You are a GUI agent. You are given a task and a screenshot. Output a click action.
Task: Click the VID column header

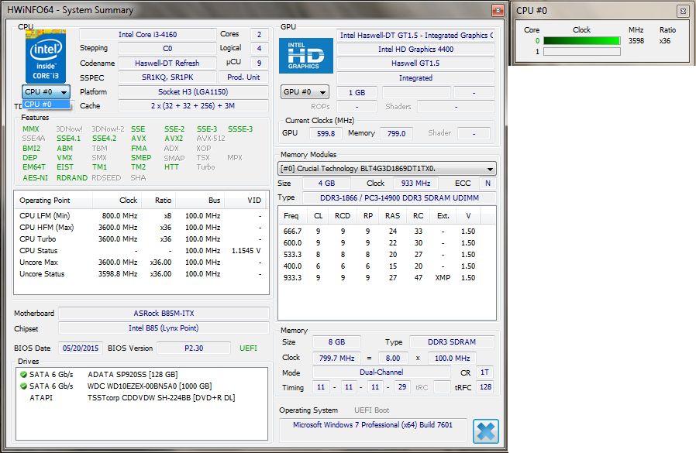click(246, 200)
